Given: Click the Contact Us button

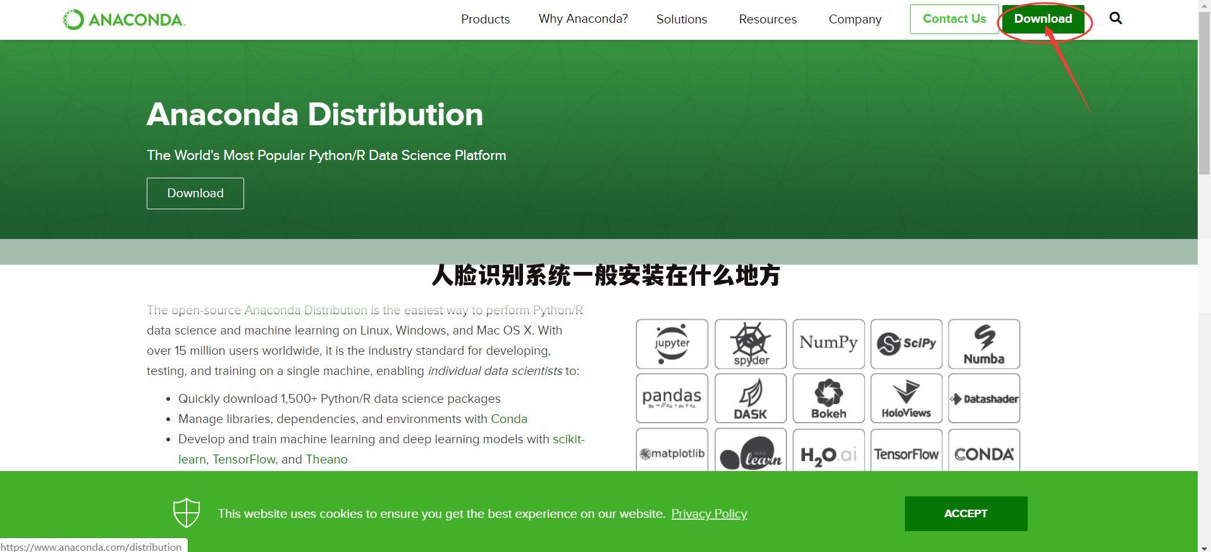Looking at the screenshot, I should click(954, 19).
